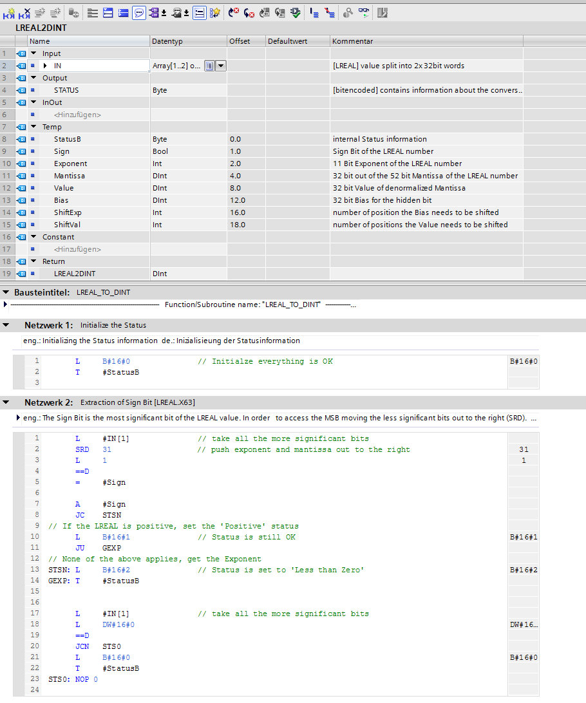Click the insert network toolbar icon
This screenshot has height=703, width=586.
click(10, 12)
